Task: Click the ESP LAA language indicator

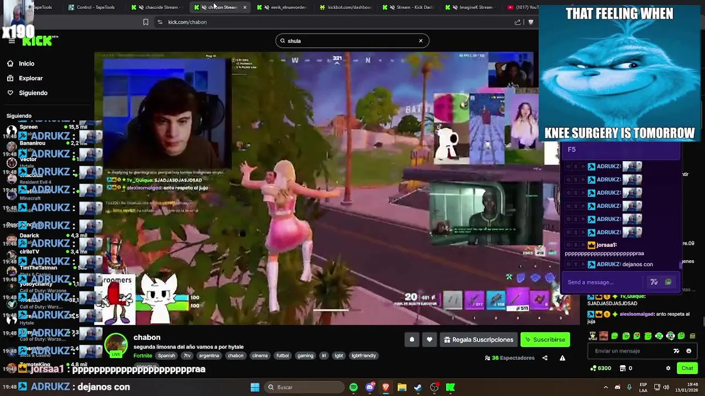Action: pos(643,387)
